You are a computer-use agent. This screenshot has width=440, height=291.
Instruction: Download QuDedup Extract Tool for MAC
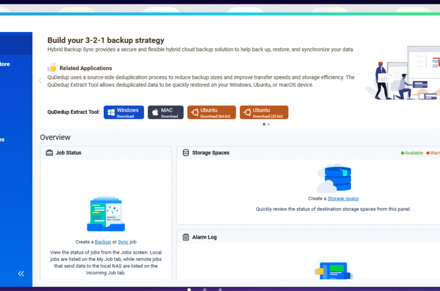[165, 112]
